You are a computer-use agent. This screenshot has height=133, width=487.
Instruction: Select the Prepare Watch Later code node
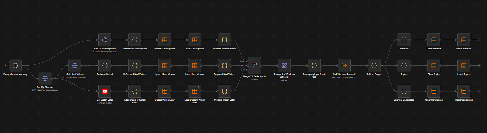[x=224, y=91]
